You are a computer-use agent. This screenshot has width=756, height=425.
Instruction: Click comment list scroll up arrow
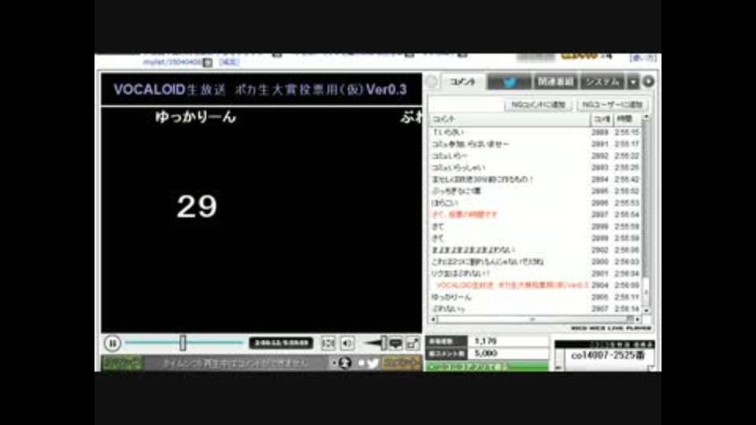click(x=646, y=117)
